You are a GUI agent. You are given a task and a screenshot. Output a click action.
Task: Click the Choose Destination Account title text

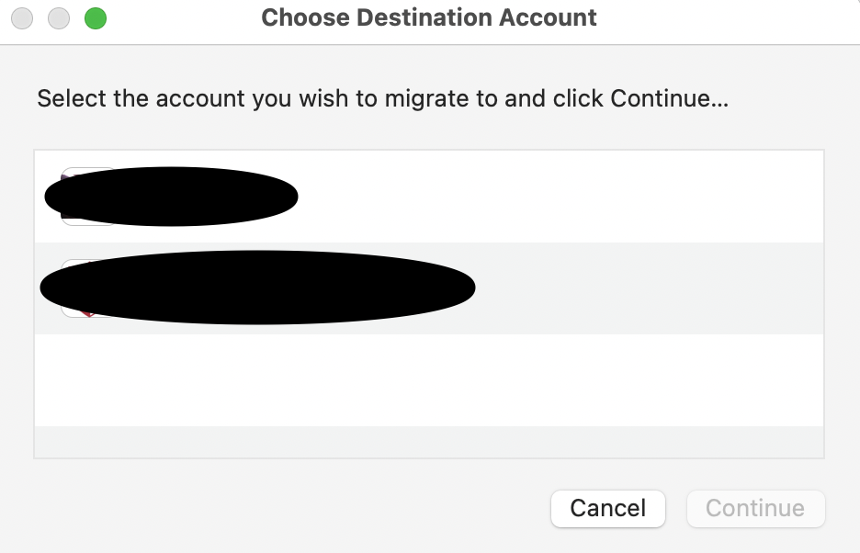pyautogui.click(x=429, y=17)
